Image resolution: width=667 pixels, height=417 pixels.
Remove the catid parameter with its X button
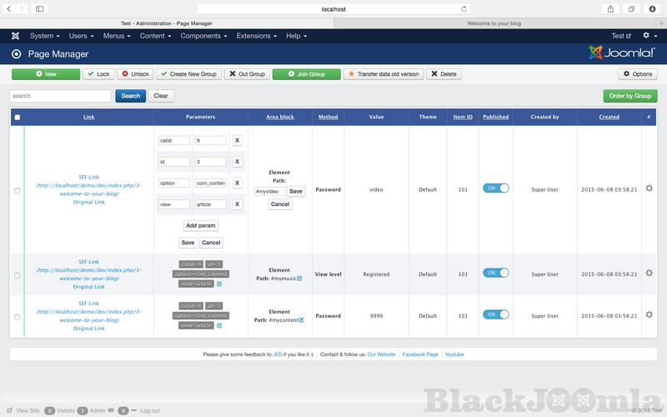point(237,141)
